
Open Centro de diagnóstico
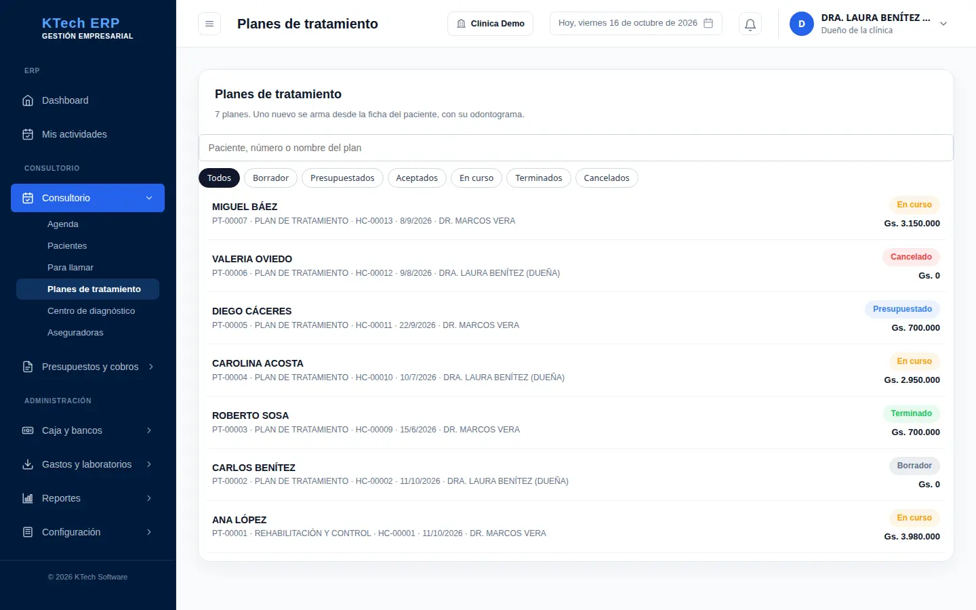(x=87, y=311)
